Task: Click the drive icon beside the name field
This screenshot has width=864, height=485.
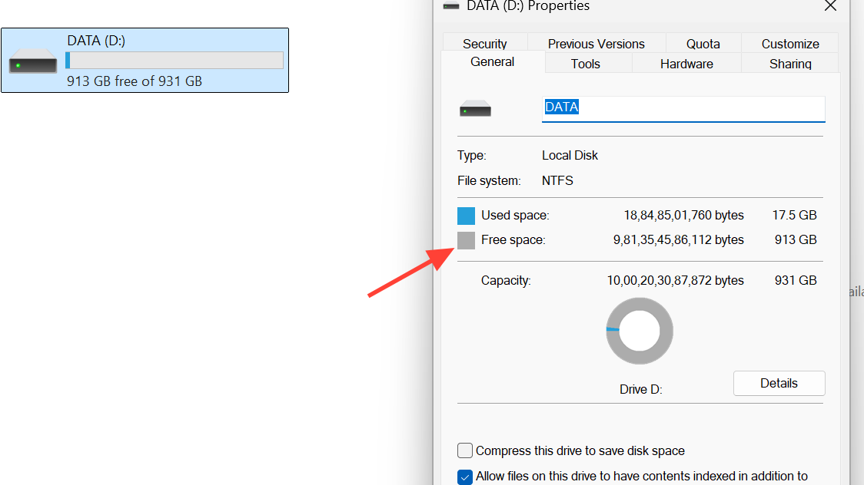Action: [x=475, y=111]
